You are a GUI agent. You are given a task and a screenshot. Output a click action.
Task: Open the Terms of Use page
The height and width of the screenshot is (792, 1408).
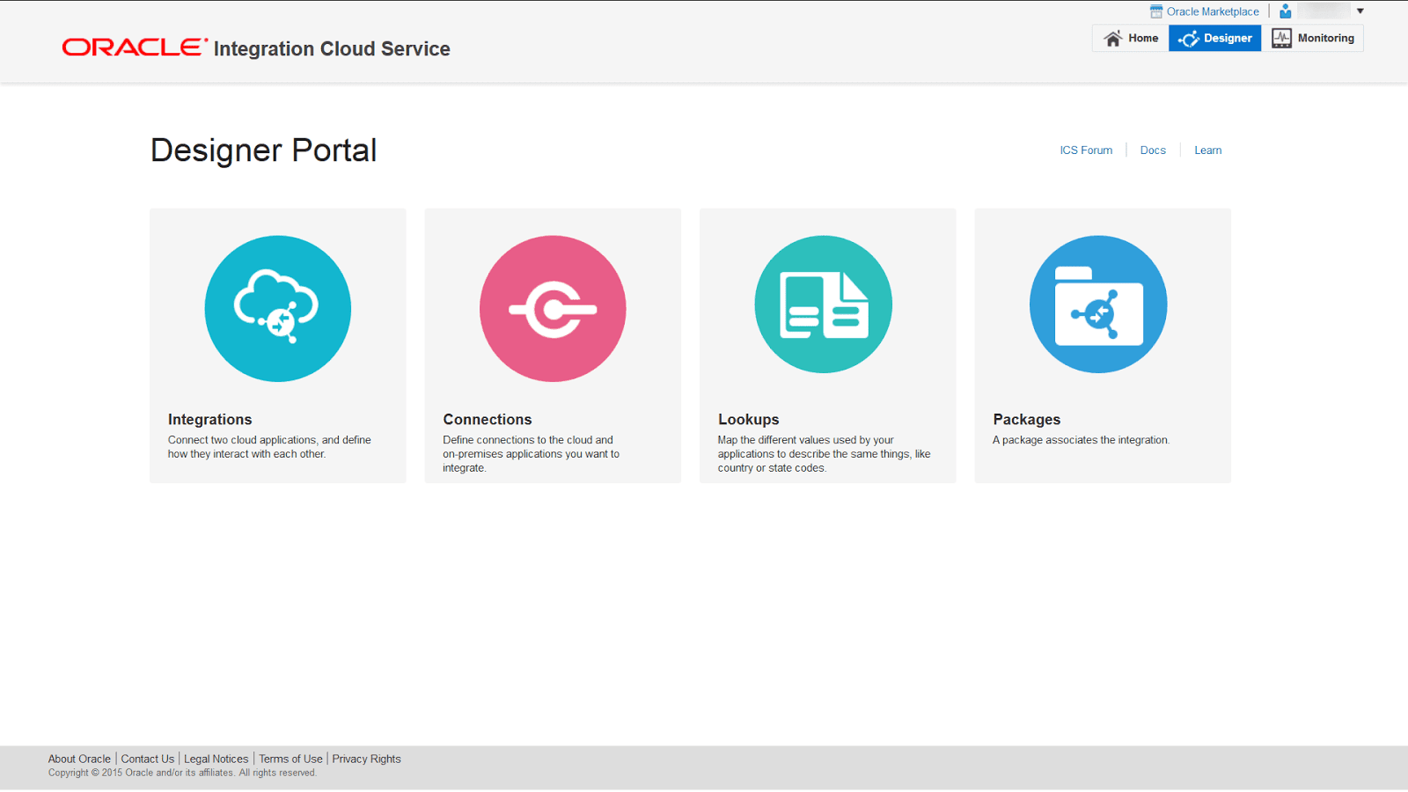coord(290,758)
